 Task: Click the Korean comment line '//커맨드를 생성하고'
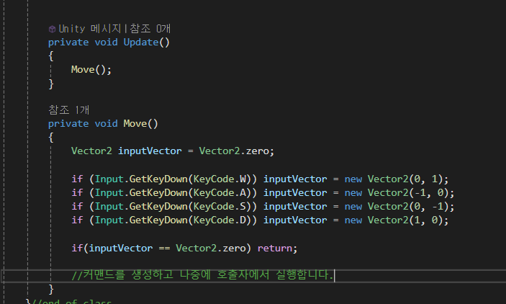(x=203, y=275)
